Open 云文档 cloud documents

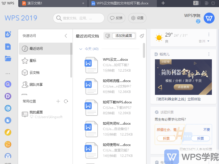pos(45,72)
